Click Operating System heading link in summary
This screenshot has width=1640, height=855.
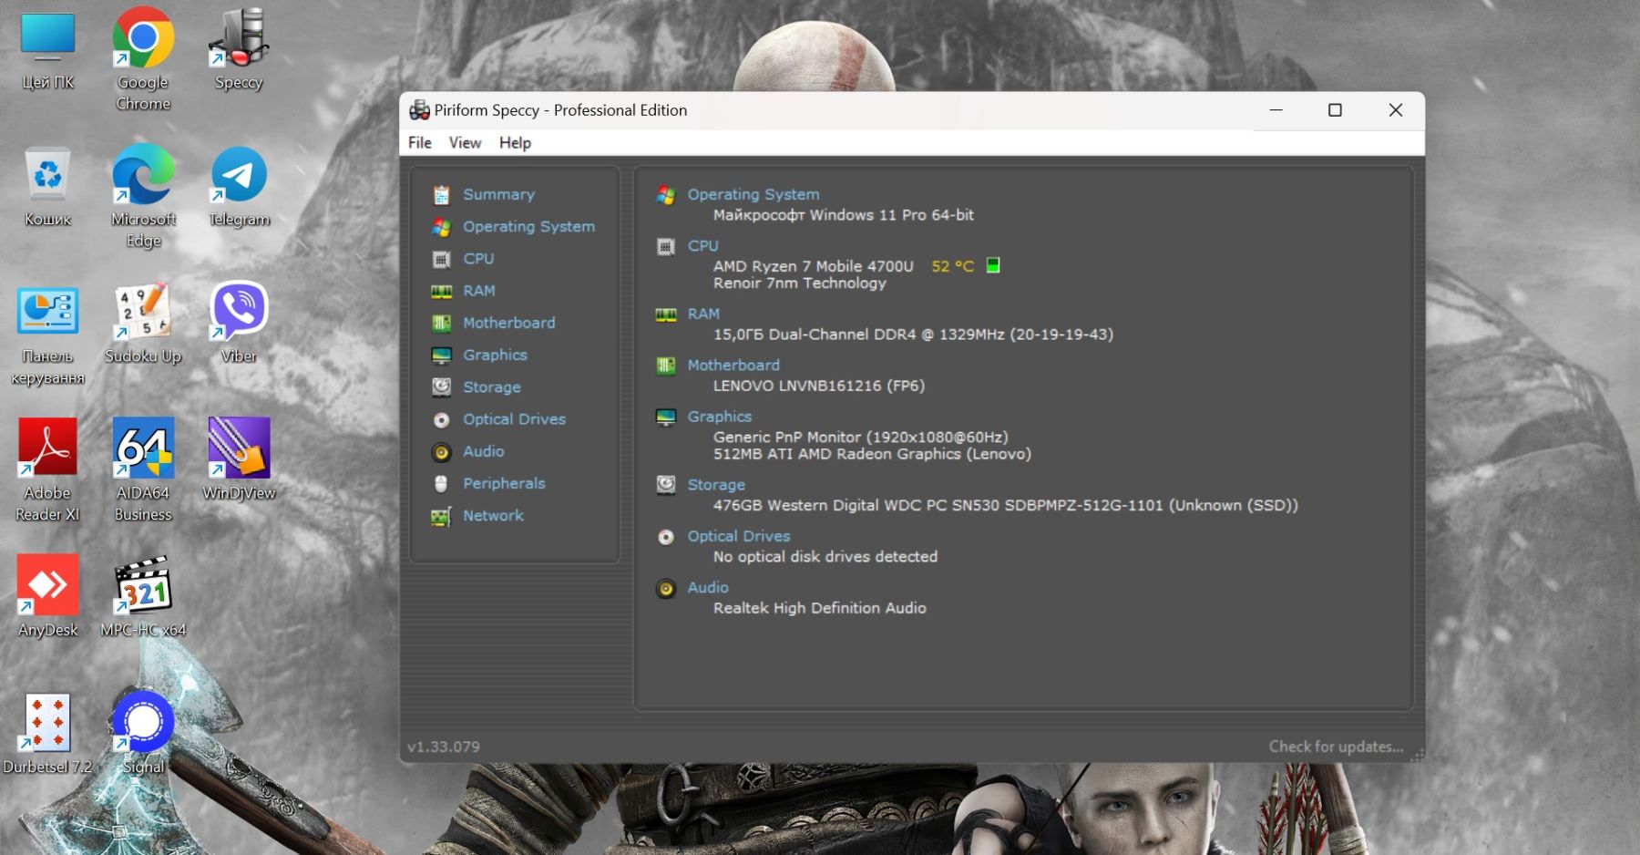pos(753,194)
